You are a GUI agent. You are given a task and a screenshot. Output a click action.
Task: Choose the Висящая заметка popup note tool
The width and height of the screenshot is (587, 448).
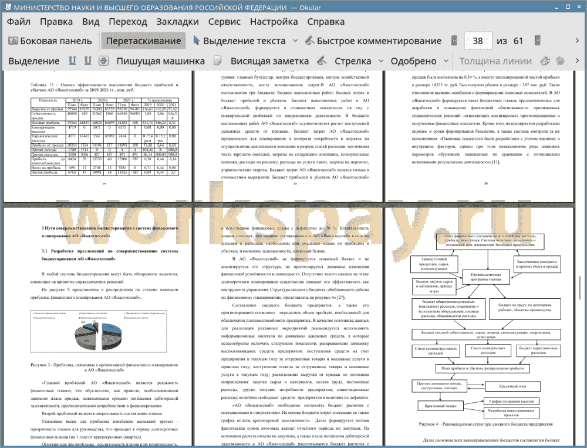[269, 61]
